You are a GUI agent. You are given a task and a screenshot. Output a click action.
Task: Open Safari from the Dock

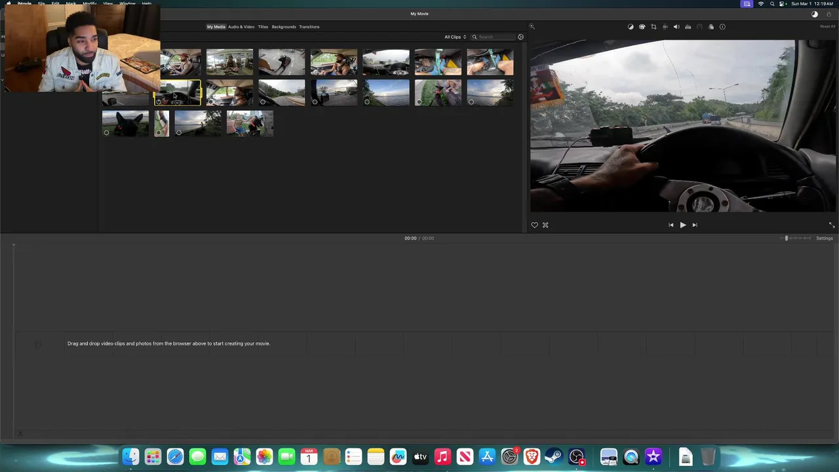(175, 456)
